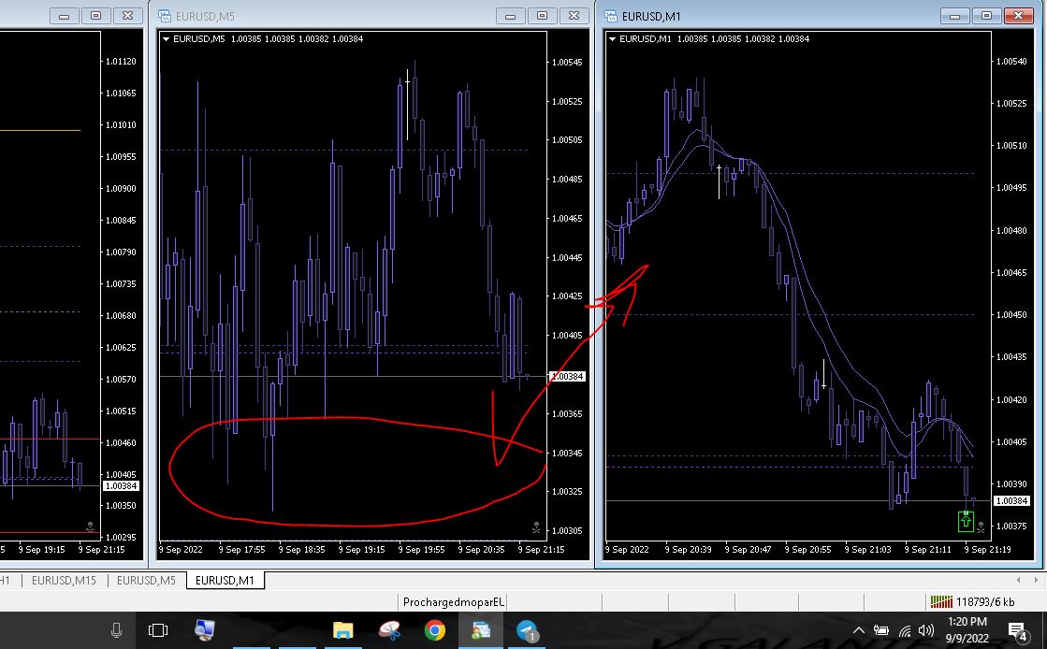Click the 1.00384 price label in M1 chart
1047x649 pixels.
(1011, 500)
